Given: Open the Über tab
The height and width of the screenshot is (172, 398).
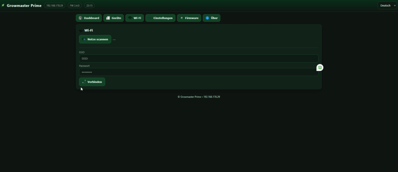Looking at the screenshot, I should (x=211, y=18).
